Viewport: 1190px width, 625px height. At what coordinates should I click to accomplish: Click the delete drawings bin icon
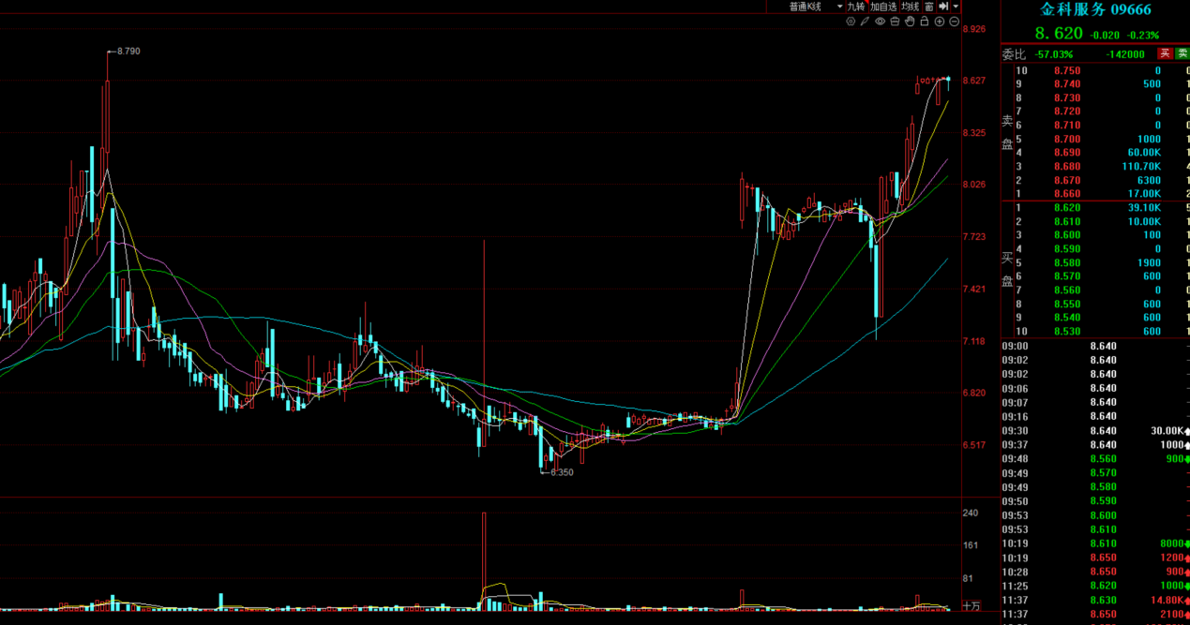(895, 22)
